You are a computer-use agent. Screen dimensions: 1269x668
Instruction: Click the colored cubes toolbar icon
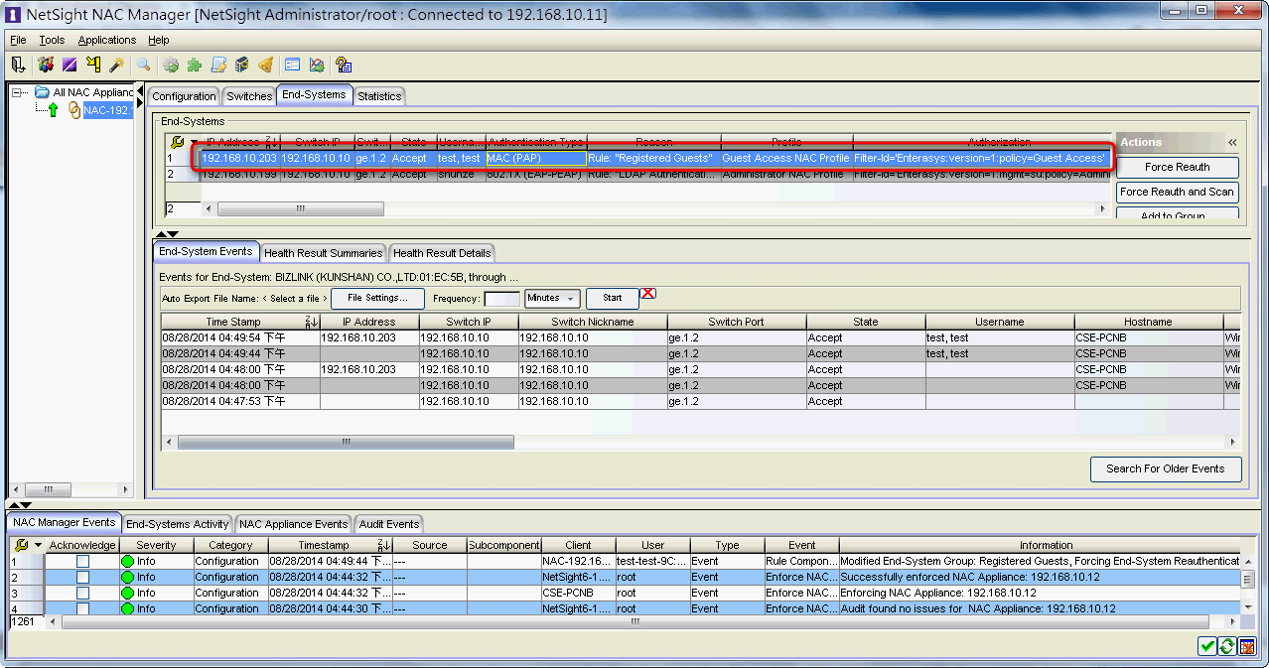[46, 65]
